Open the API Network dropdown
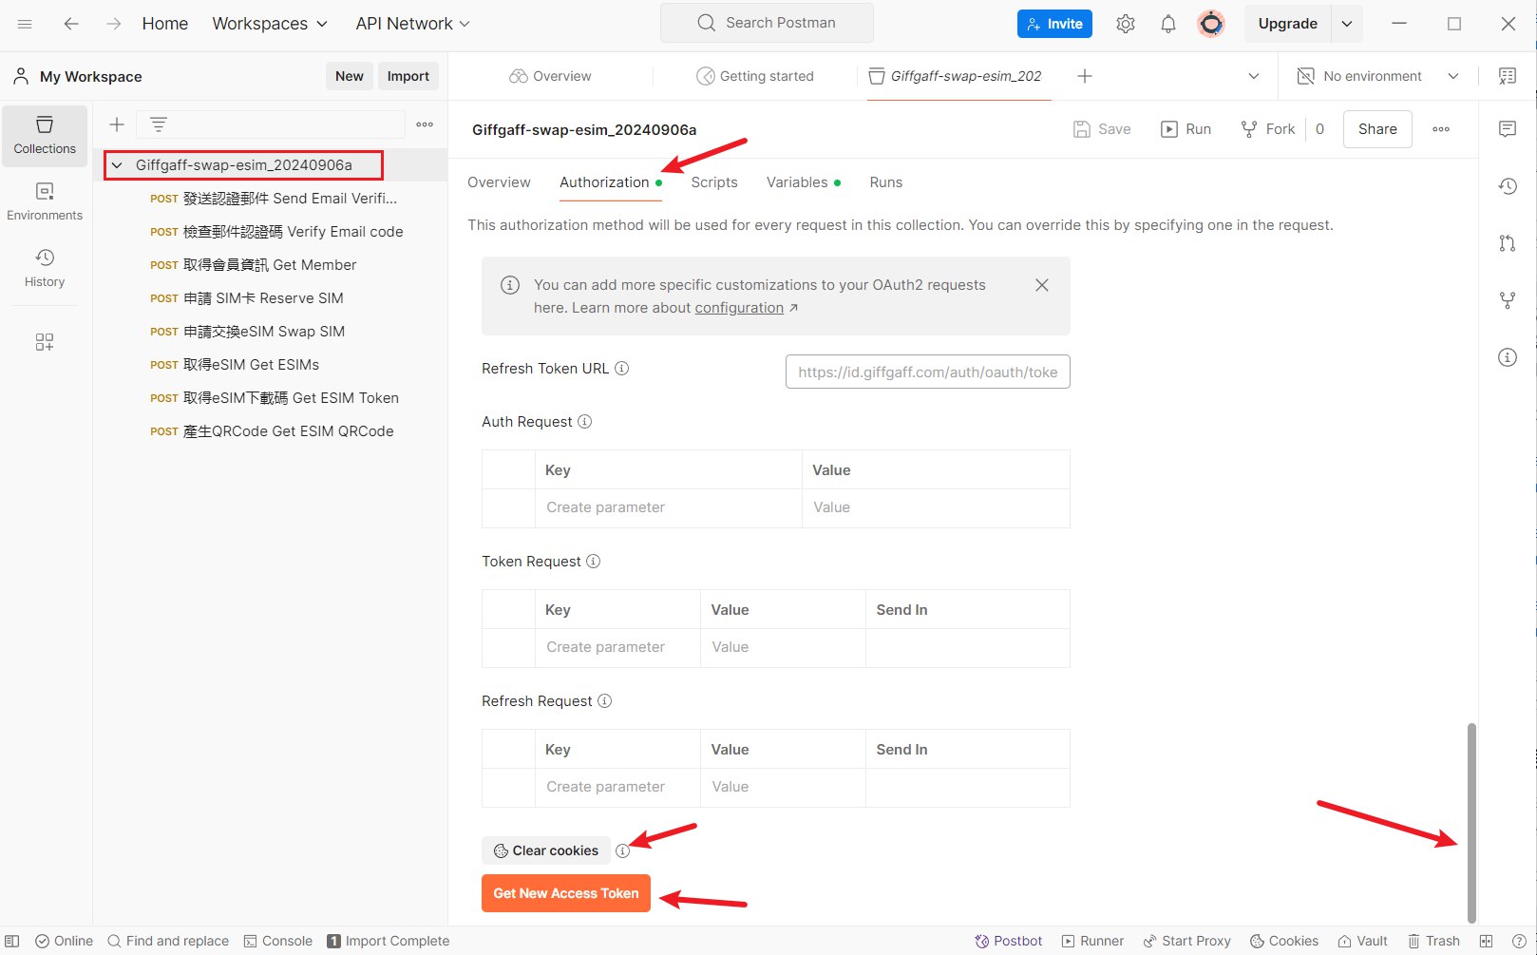This screenshot has height=955, width=1537. (x=412, y=24)
